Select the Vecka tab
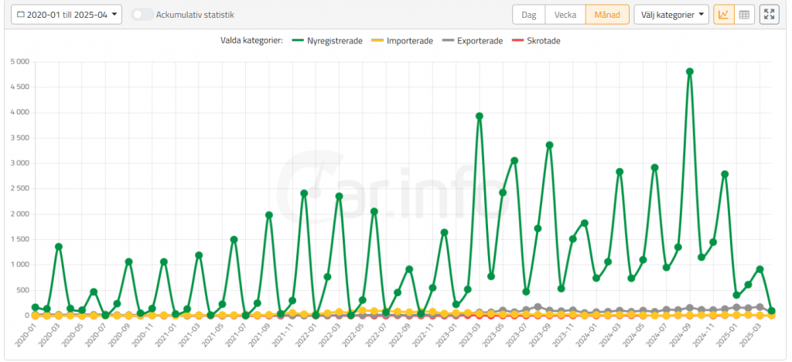This screenshot has width=792, height=362. pyautogui.click(x=565, y=15)
